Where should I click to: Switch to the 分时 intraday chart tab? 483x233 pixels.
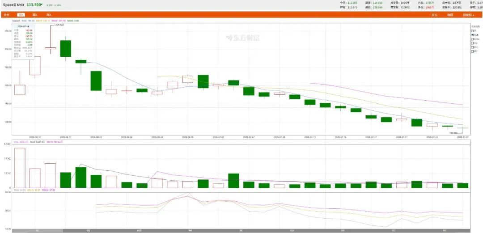(x=6, y=15)
